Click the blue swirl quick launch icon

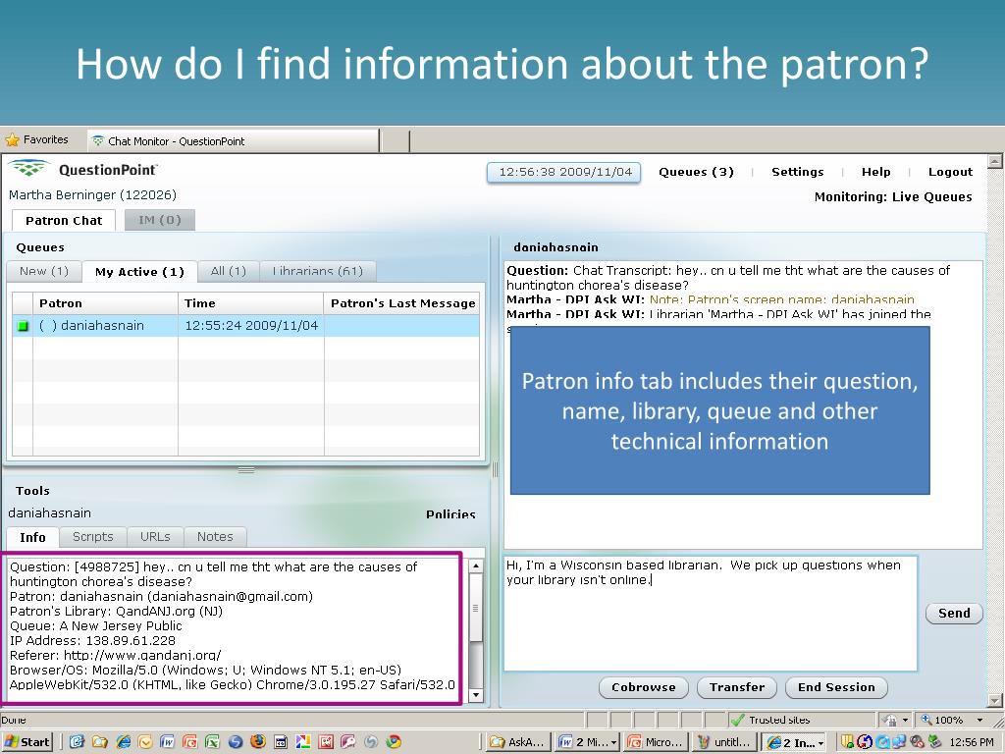pyautogui.click(x=236, y=742)
